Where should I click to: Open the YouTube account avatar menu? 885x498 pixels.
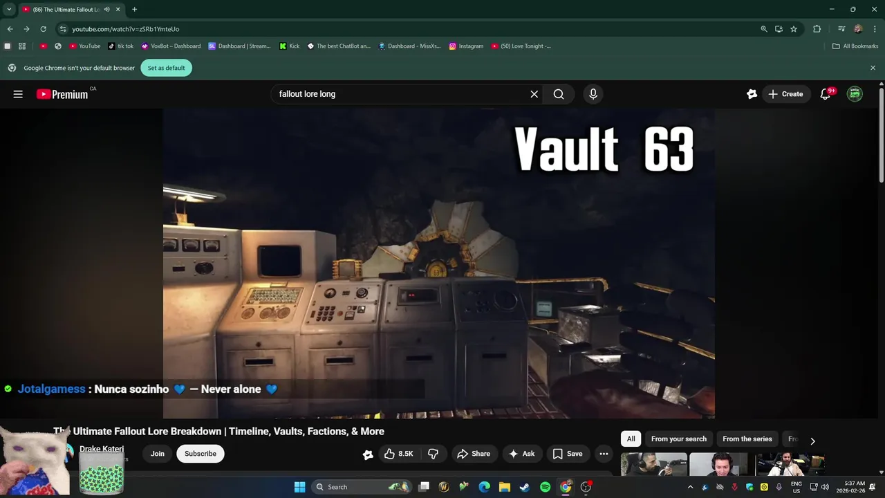(855, 94)
